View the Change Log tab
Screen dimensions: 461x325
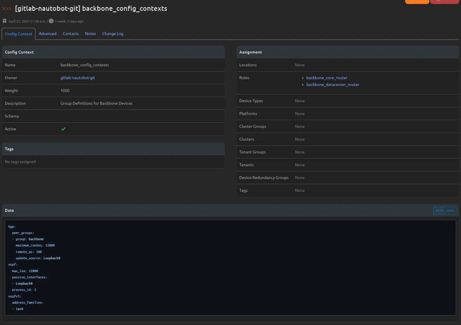113,34
